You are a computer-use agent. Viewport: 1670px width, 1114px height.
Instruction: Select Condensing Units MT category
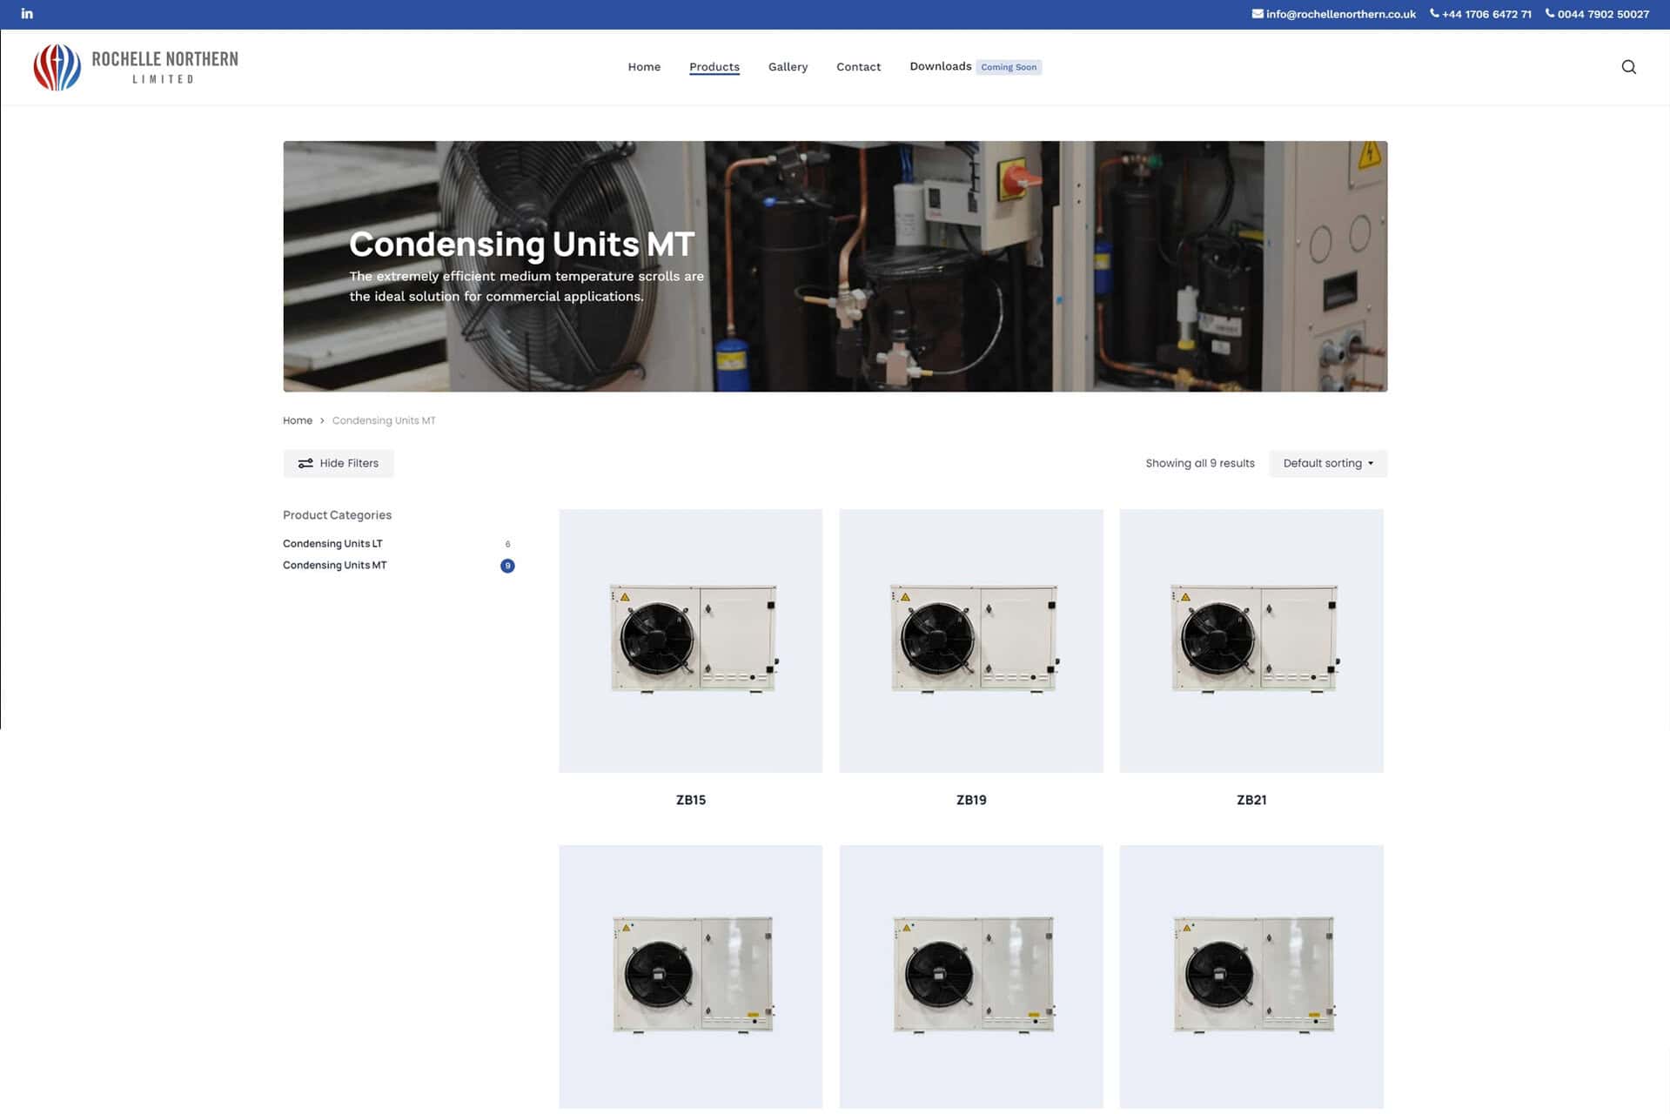pos(334,565)
